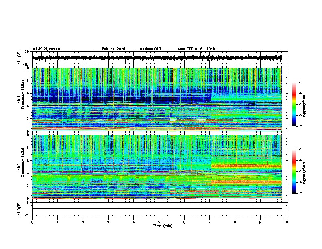Click the "station=OUI" header label
The width and height of the screenshot is (322, 249).
click(x=150, y=49)
